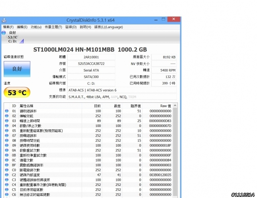Click the status dot for row 01 讀取錯誤率
The height and width of the screenshot is (198, 257).
(7, 111)
